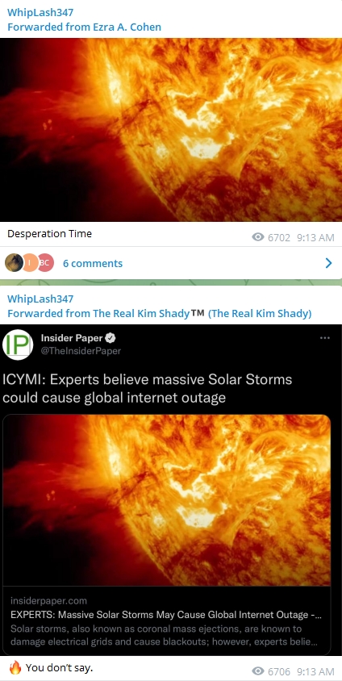Open the insiderpaper.com article link card
Viewport: 342px width, 681px height.
[167, 620]
